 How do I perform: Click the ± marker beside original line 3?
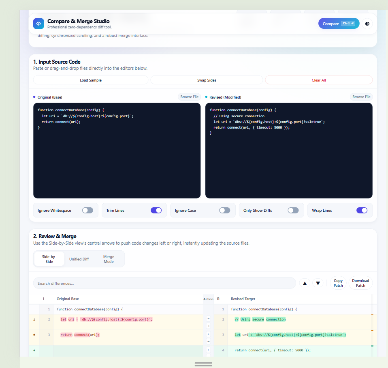tap(34, 335)
